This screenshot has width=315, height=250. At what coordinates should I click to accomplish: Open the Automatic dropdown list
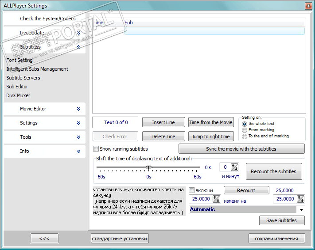(301, 209)
